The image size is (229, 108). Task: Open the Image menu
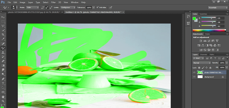coord(23,2)
